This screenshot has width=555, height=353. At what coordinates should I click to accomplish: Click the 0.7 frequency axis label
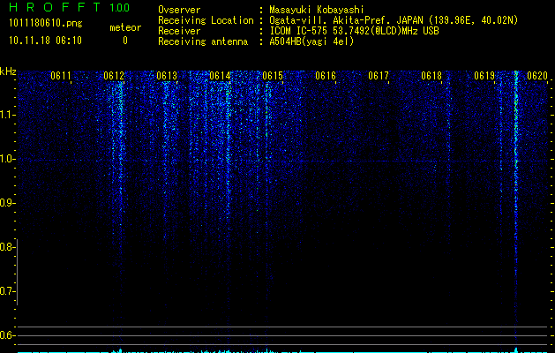pos(7,291)
